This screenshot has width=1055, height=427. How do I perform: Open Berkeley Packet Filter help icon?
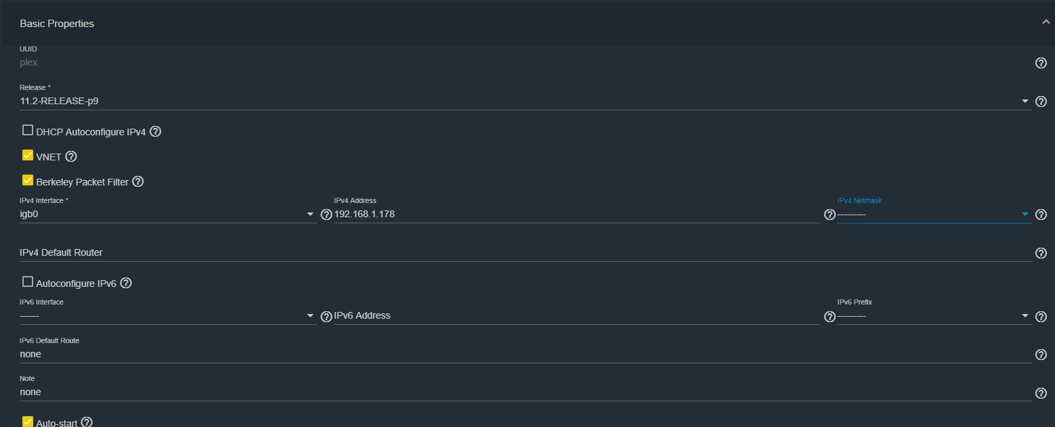pos(138,181)
